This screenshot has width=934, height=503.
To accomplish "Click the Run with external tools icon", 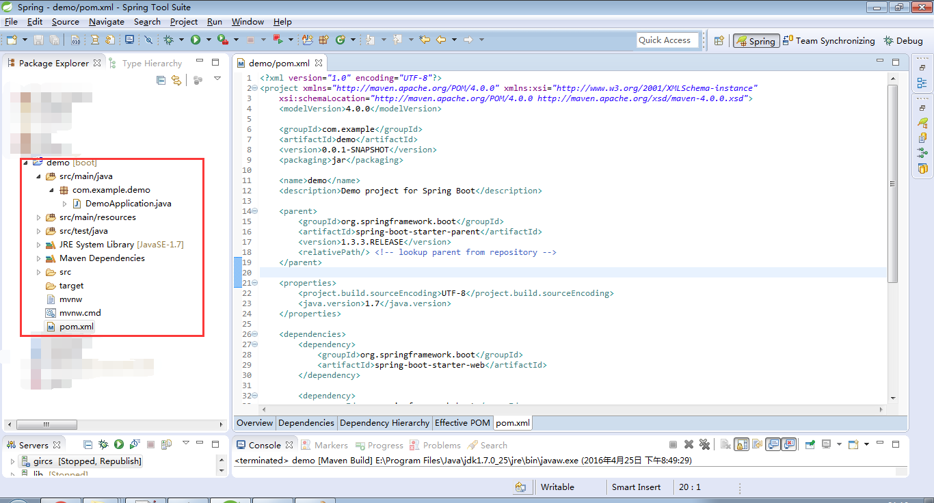I will coord(223,40).
